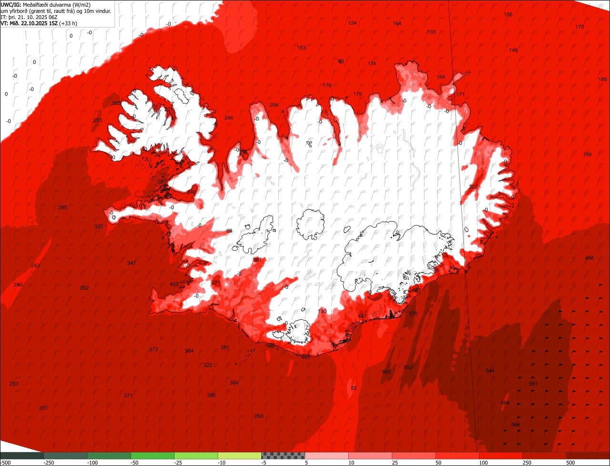The image size is (610, 466).
Task: Click the pink swatch between 10 and 25
Action: tap(370, 456)
